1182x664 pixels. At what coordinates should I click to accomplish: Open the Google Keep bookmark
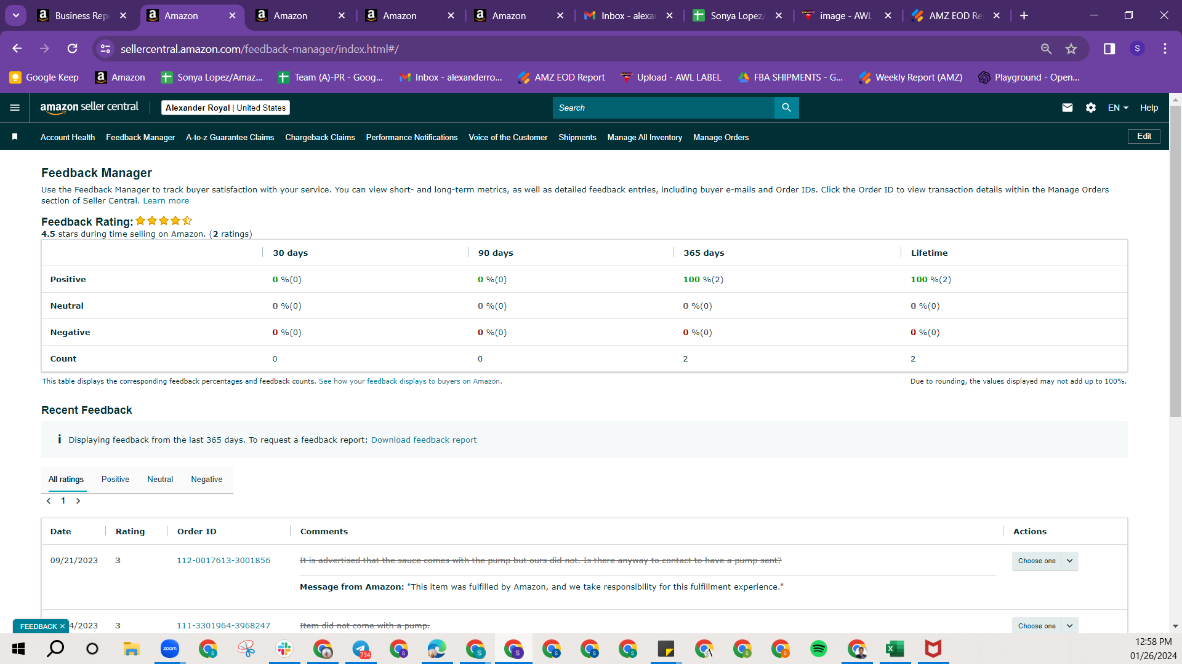44,77
